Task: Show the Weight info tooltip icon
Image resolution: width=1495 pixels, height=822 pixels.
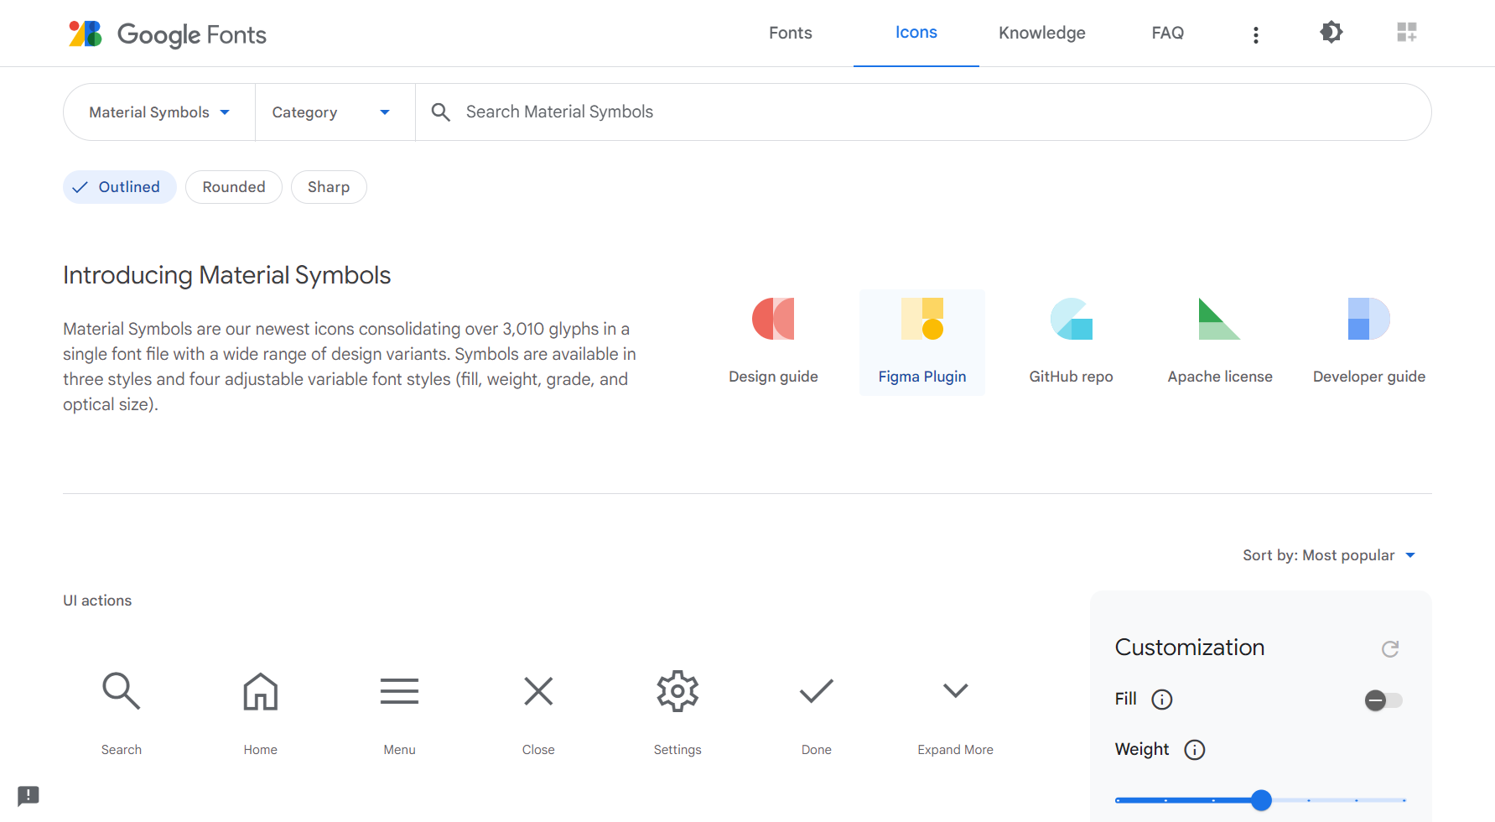Action: [1195, 750]
